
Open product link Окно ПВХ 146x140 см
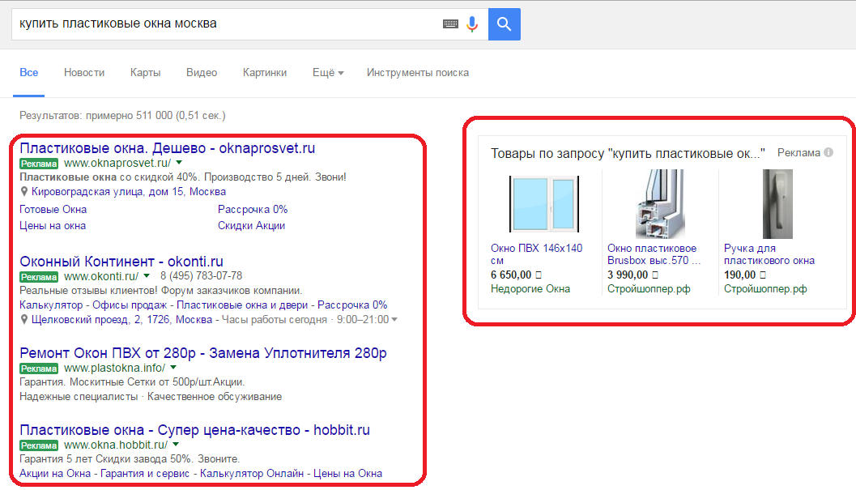[x=537, y=254]
